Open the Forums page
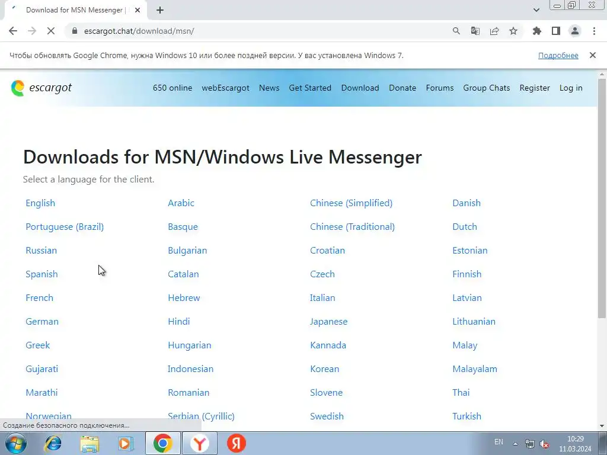The image size is (607, 455). pos(440,88)
